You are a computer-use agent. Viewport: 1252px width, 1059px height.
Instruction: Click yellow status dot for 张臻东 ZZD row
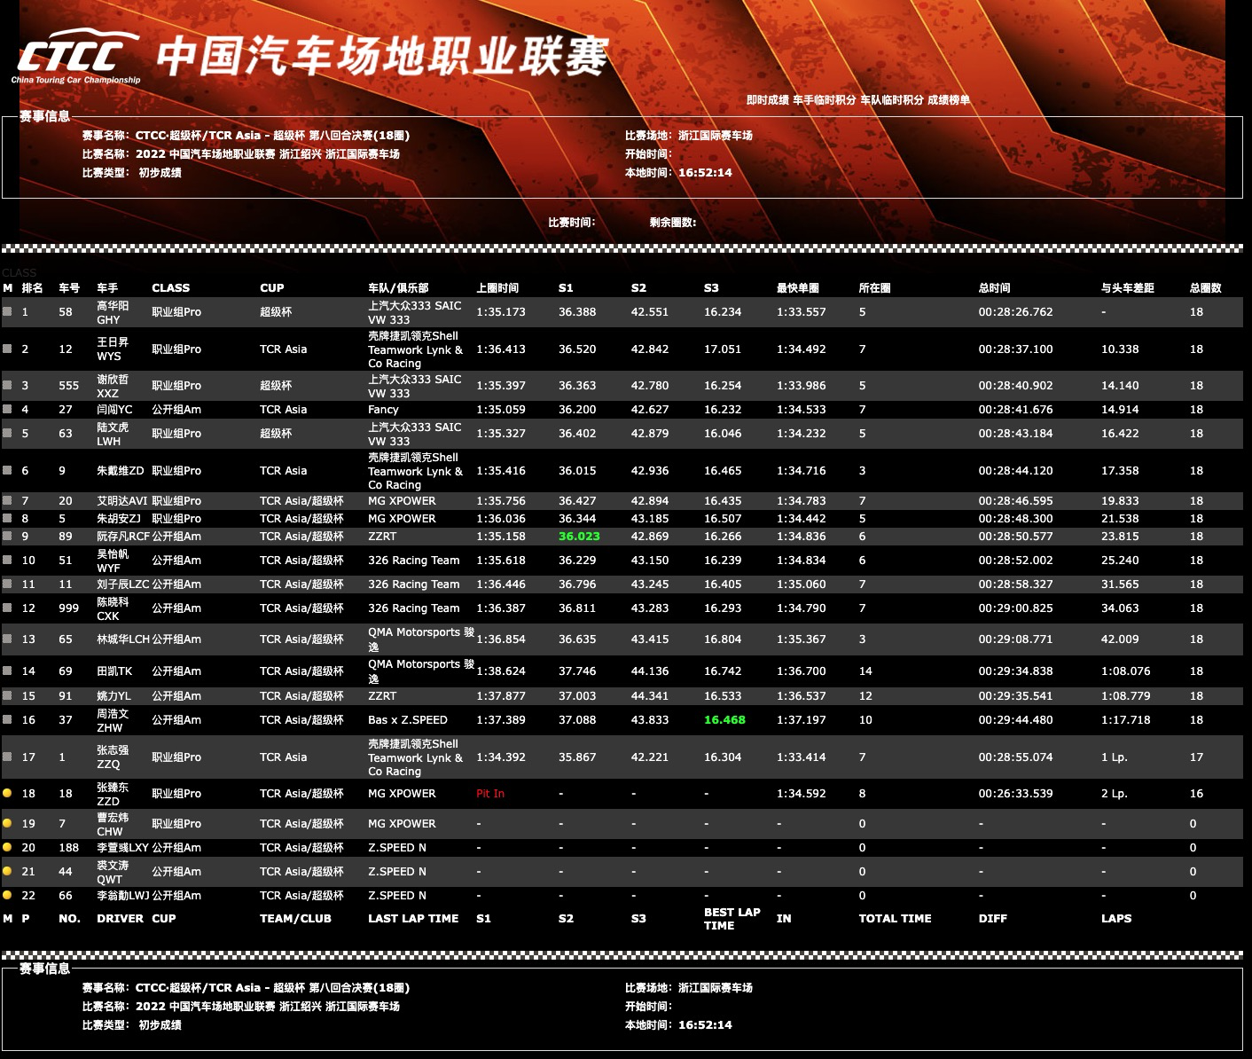(x=7, y=794)
